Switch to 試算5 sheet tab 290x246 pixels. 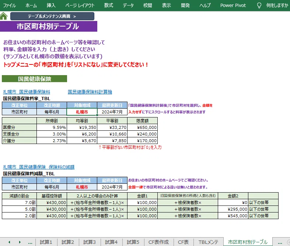pyautogui.click(x=133, y=242)
